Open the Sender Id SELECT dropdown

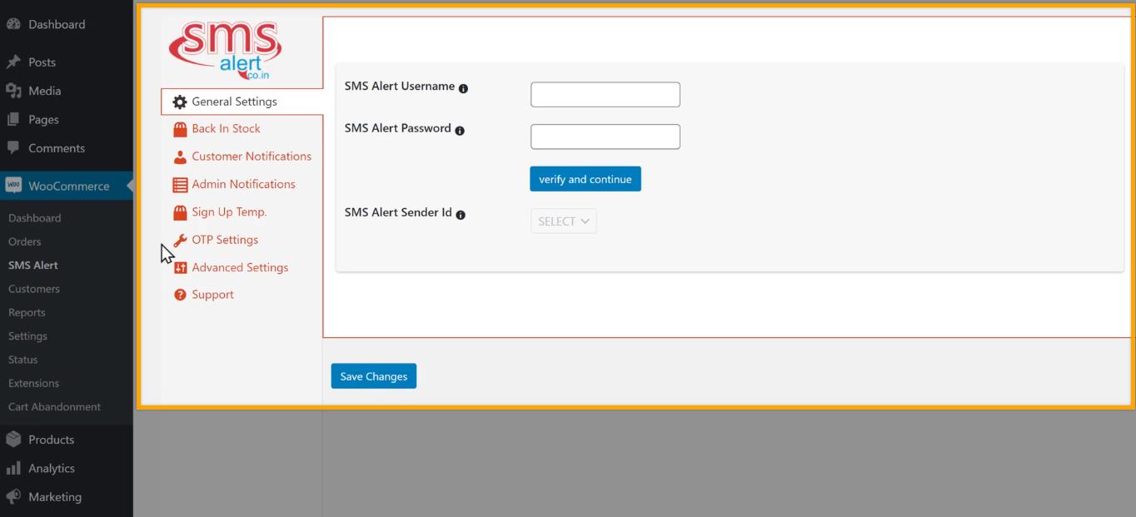(563, 221)
